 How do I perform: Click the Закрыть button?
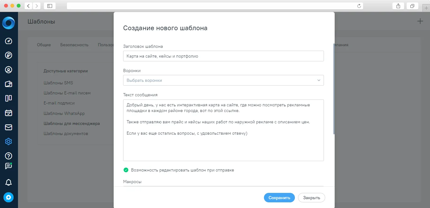tap(312, 198)
